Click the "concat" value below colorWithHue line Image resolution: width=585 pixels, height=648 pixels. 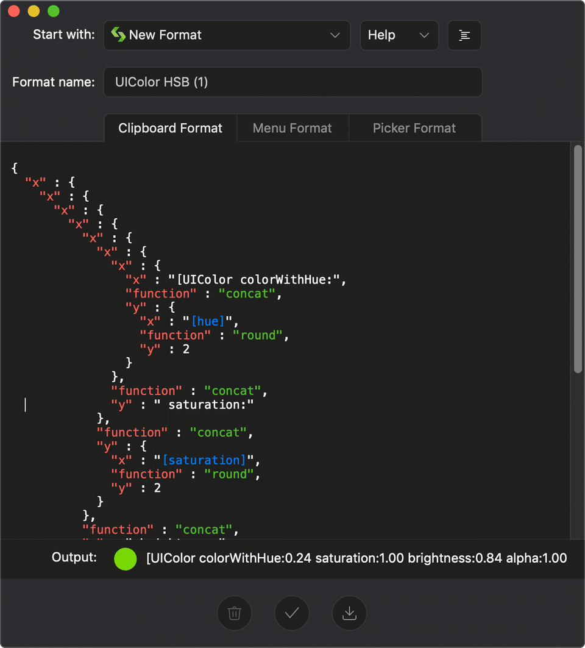[247, 293]
